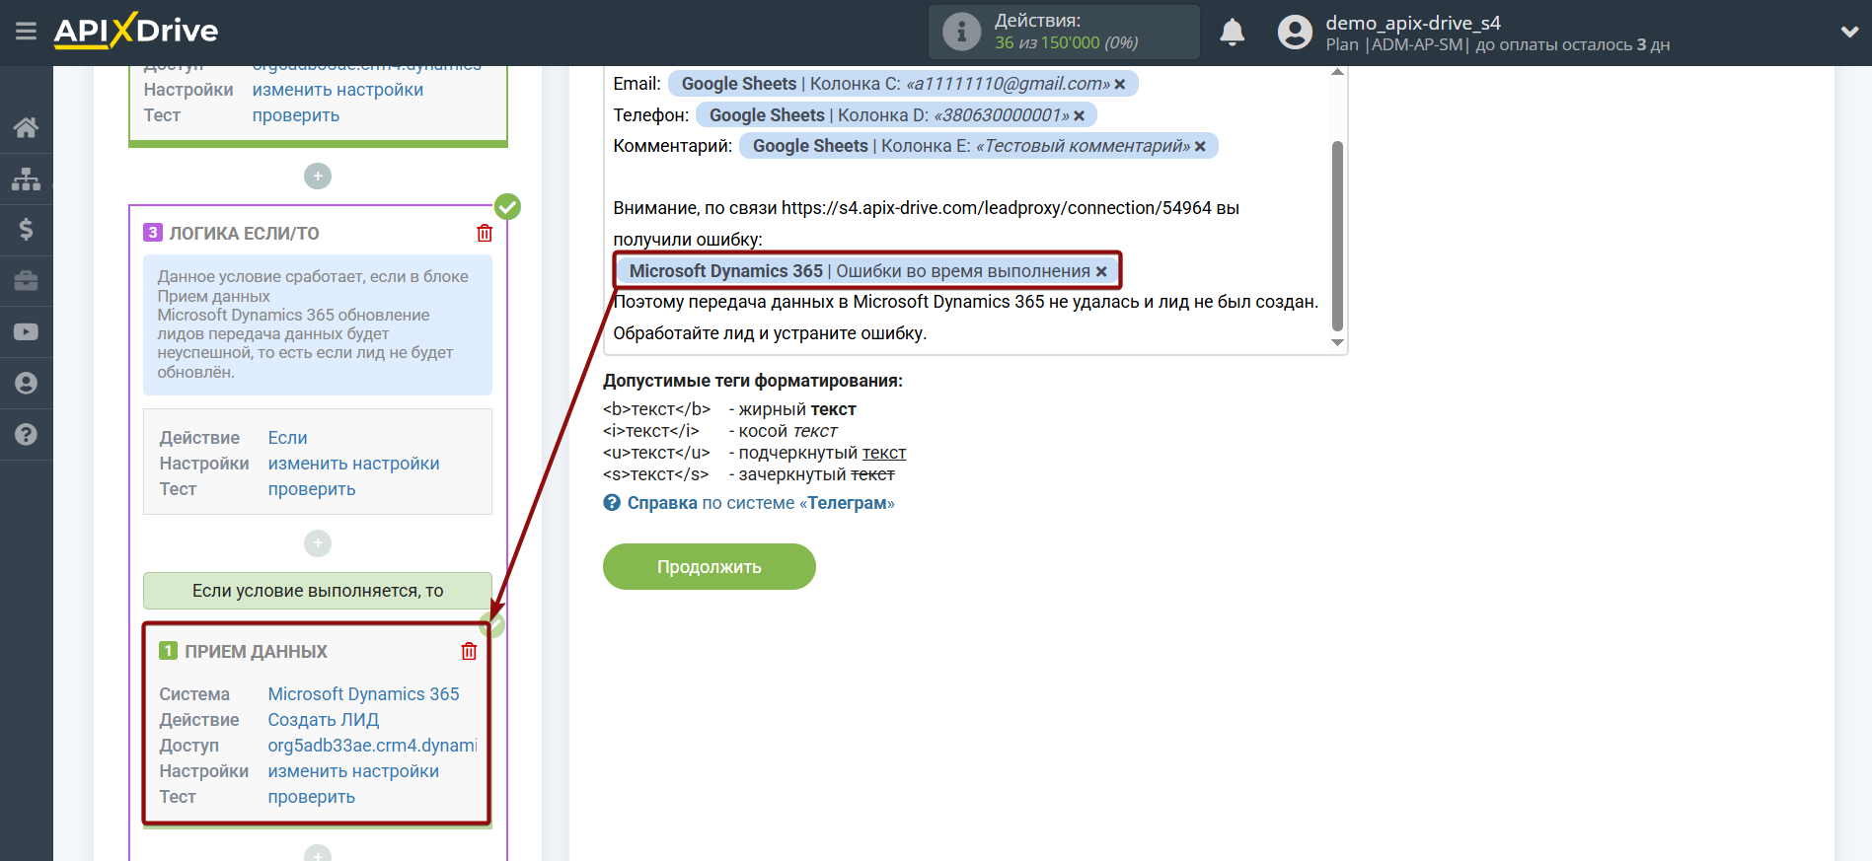Click Если условие выполняется, то bar
Image resolution: width=1872 pixels, height=861 pixels.
click(x=318, y=591)
